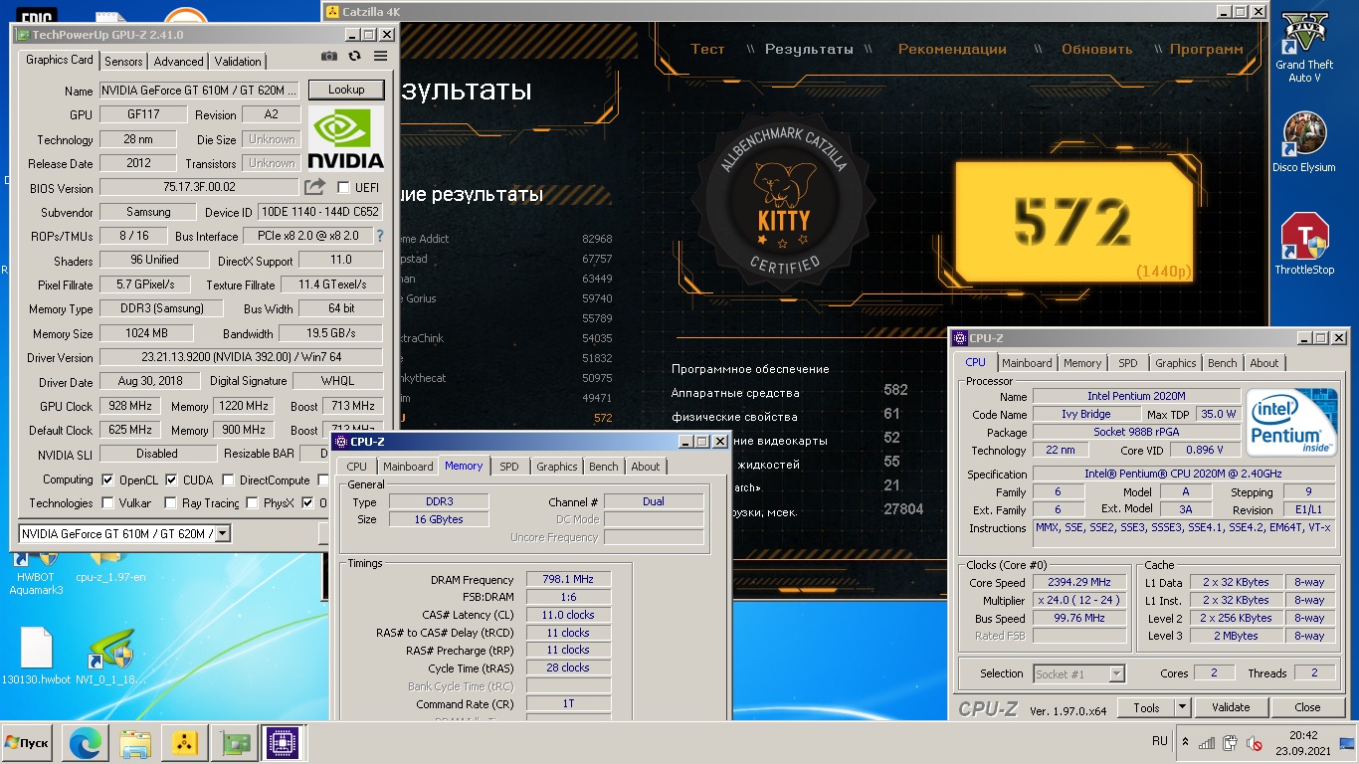The height and width of the screenshot is (764, 1359).
Task: Take a GPU-Z screenshot with camera icon
Action: (329, 57)
